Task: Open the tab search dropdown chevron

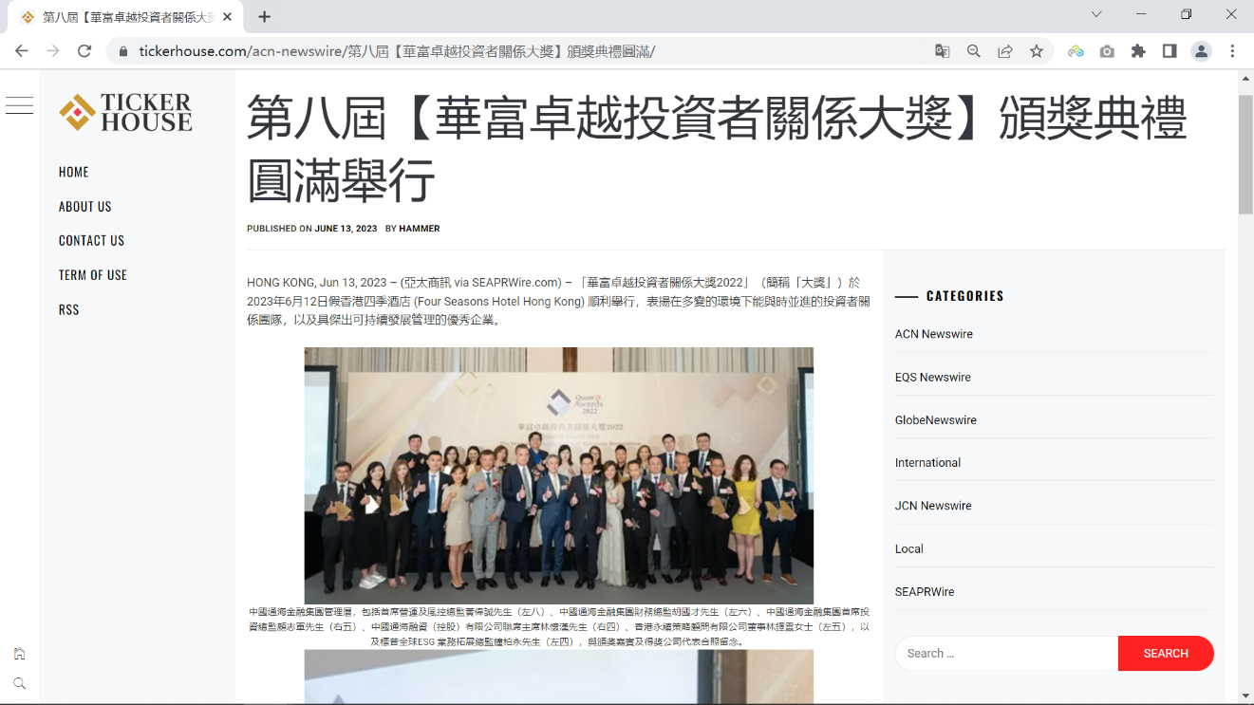Action: point(1096,14)
